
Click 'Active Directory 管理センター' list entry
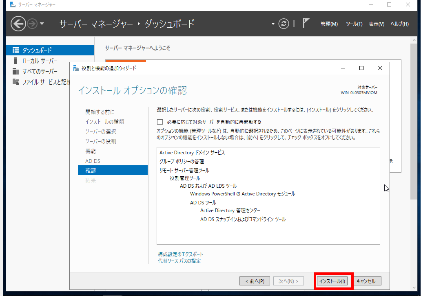(x=230, y=210)
